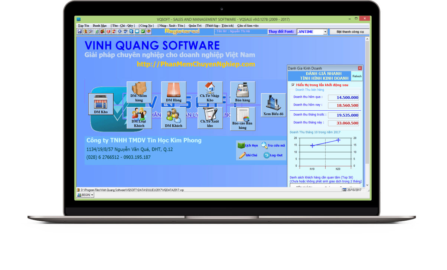
Task: Click Ch.Từ Xuất kho export voucher
Action: click(210, 118)
